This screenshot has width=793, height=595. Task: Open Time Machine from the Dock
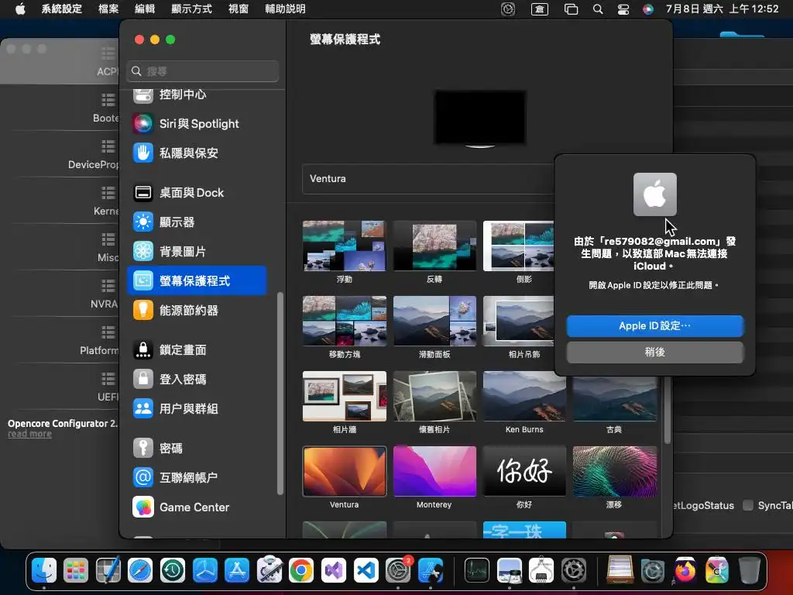point(173,570)
